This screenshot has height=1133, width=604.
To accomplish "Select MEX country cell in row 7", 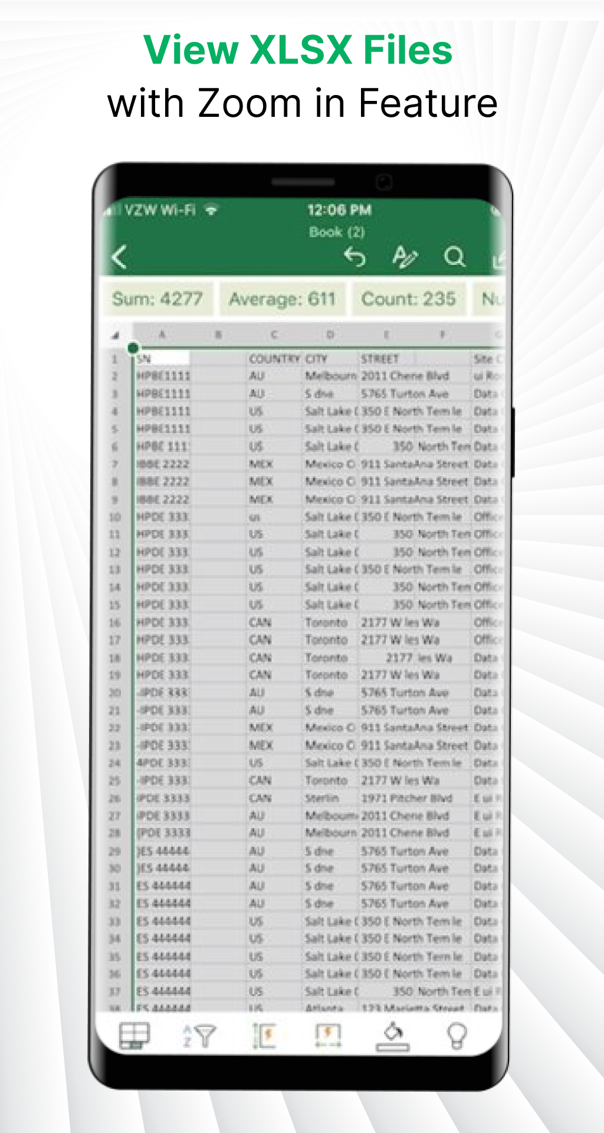I will pyautogui.click(x=274, y=464).
